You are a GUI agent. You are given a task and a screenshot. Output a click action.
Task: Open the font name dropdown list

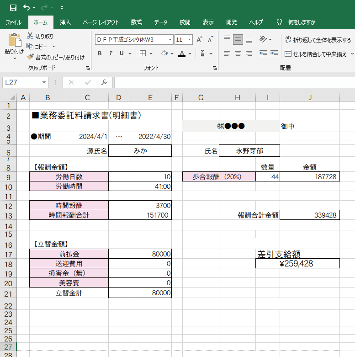click(170, 40)
